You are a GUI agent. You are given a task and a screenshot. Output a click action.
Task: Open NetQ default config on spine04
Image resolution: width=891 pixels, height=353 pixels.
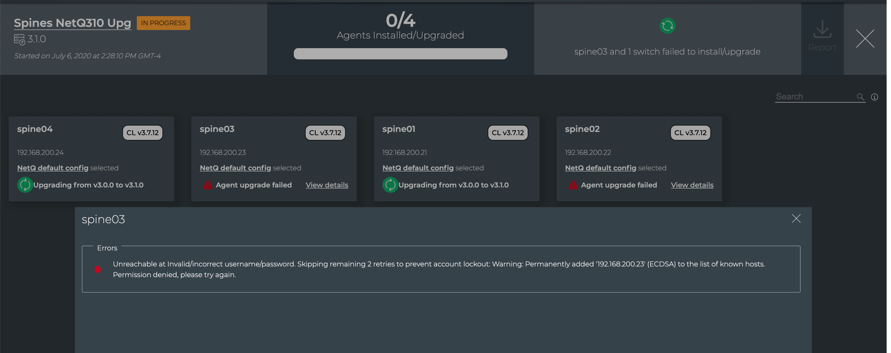tap(52, 168)
